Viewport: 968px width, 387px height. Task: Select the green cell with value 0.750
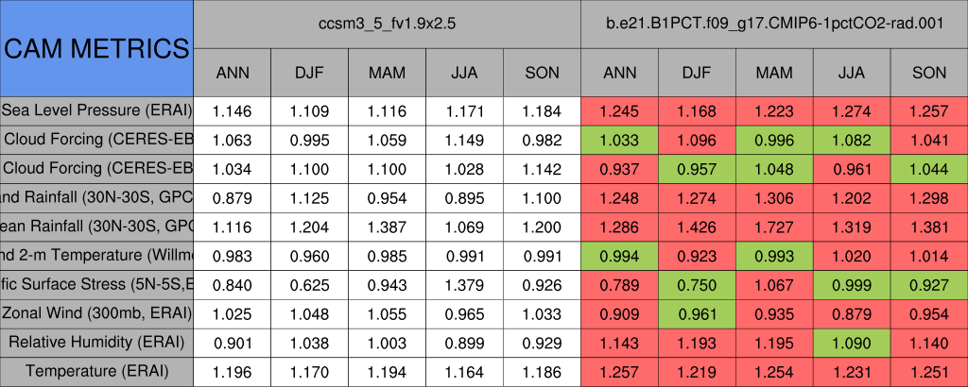tap(697, 284)
